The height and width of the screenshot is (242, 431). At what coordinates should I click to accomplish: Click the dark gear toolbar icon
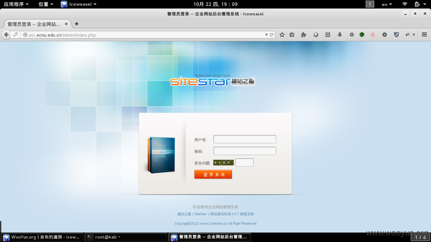pos(352,35)
